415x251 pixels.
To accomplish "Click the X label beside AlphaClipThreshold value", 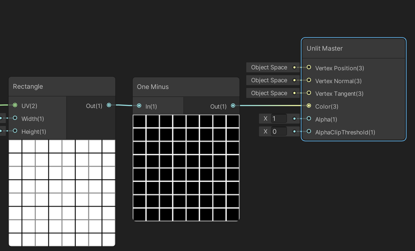I will tap(266, 131).
